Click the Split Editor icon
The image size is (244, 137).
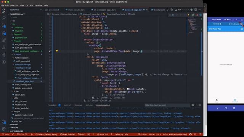196,10
